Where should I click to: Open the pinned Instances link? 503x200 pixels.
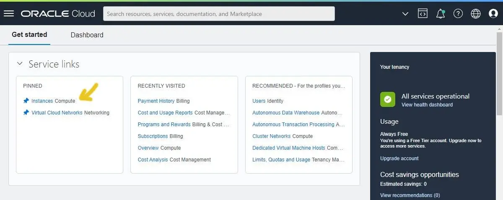42,101
